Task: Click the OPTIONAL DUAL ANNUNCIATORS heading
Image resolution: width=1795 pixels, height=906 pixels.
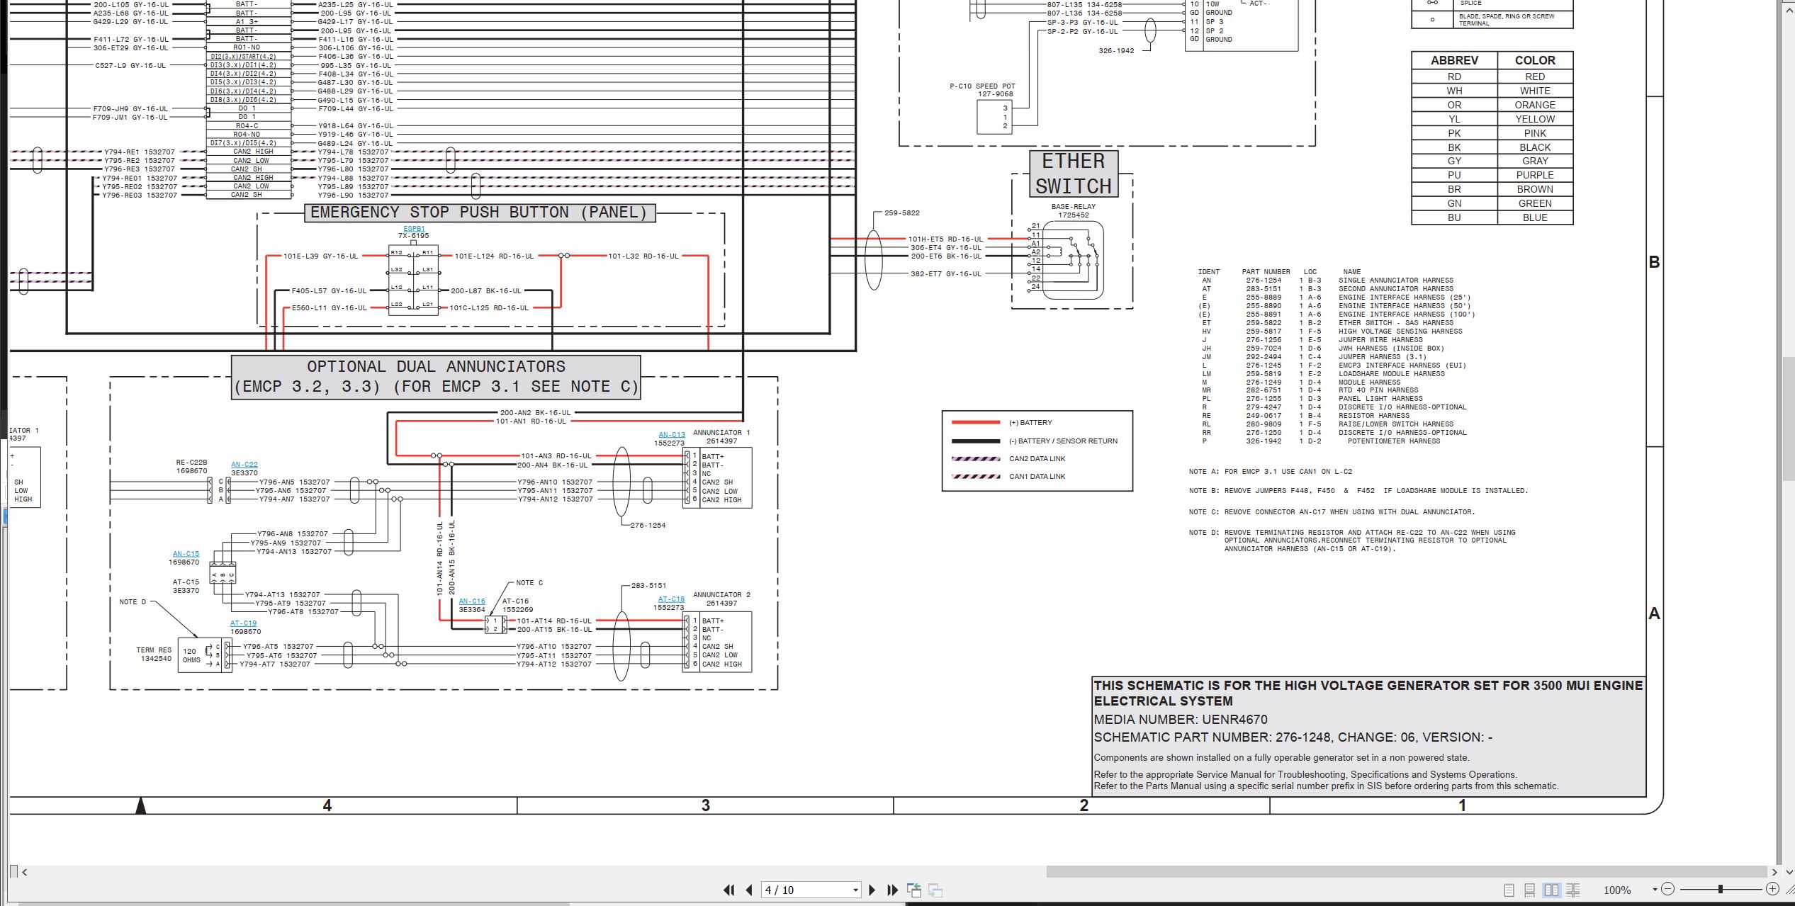Action: point(436,377)
